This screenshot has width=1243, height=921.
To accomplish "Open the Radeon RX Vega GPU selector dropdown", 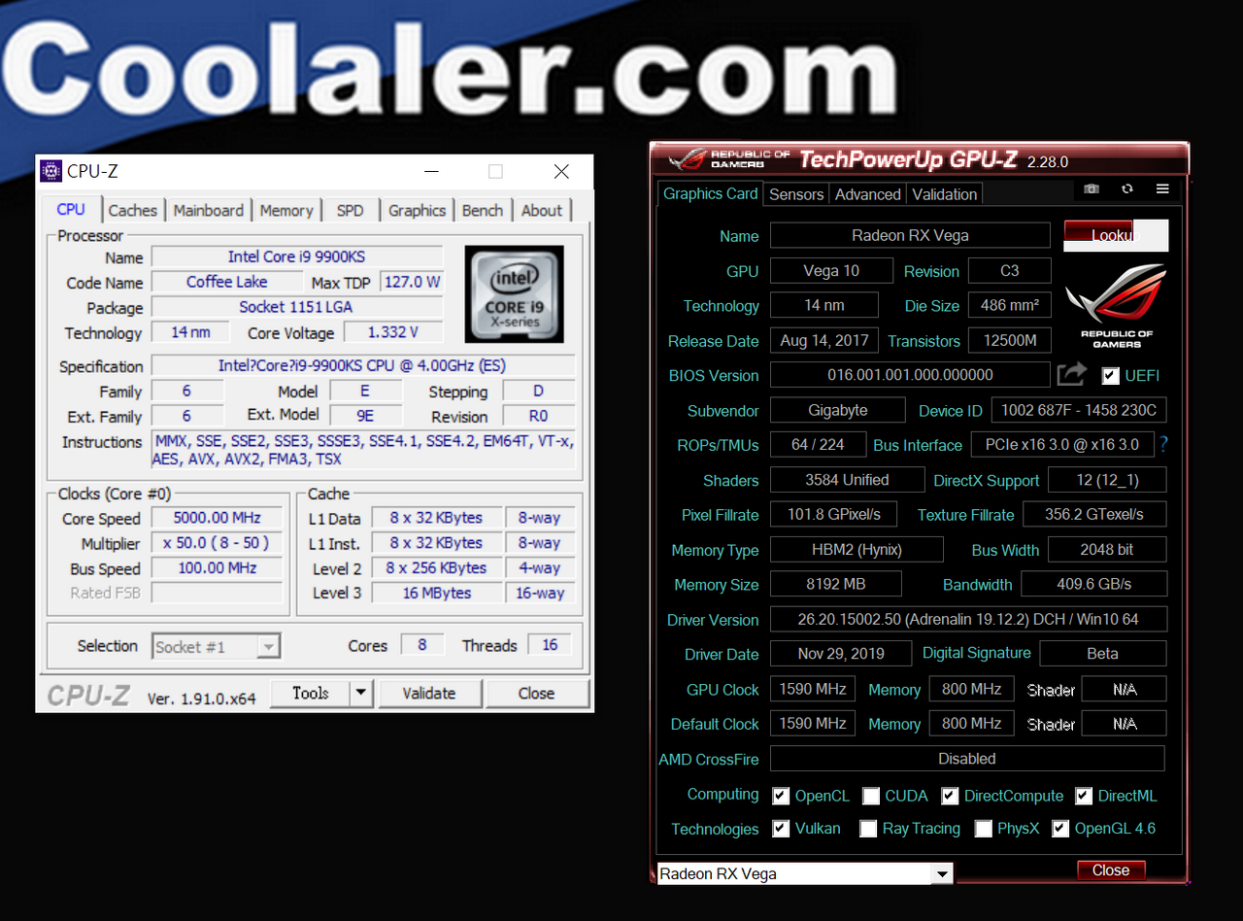I will [941, 874].
